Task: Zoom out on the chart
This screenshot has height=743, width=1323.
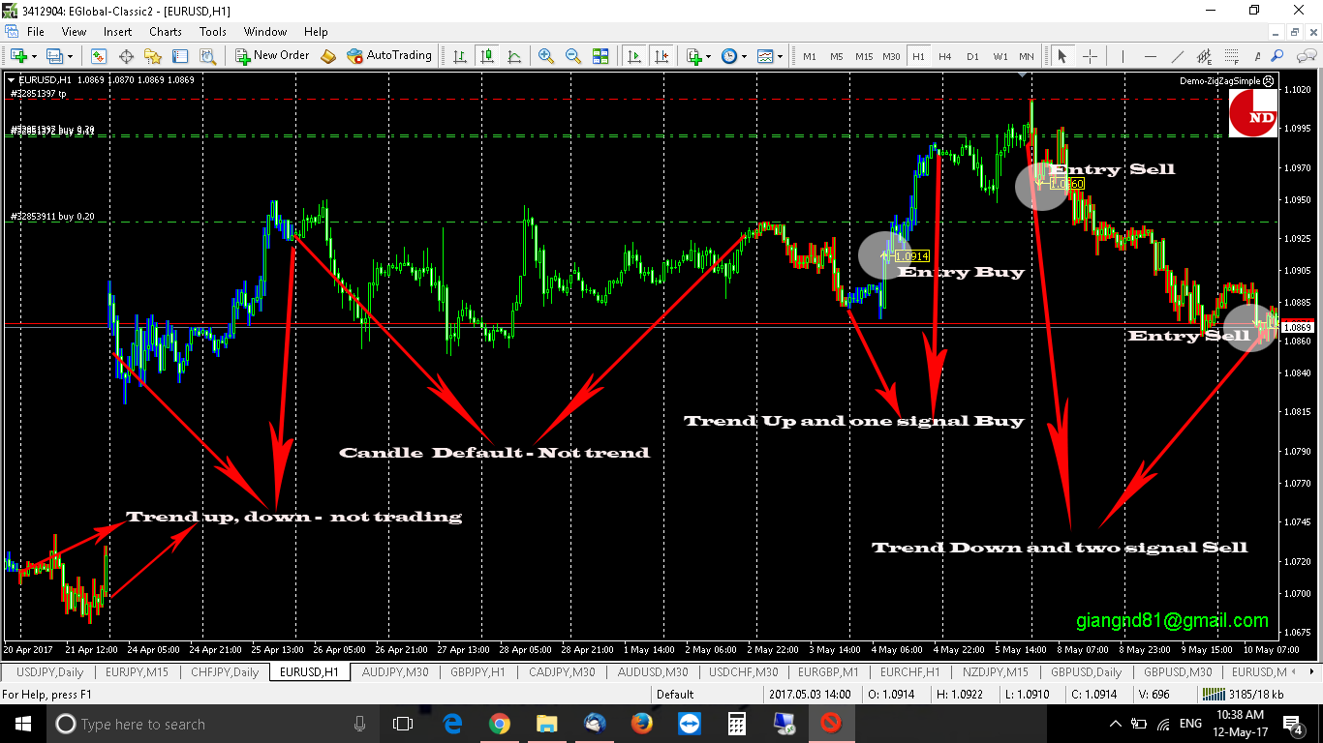Action: click(x=573, y=56)
